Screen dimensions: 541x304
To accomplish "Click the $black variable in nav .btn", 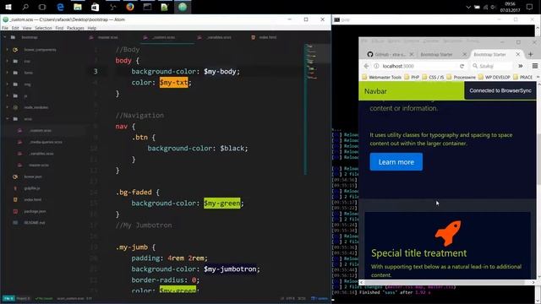I will pyautogui.click(x=232, y=149).
